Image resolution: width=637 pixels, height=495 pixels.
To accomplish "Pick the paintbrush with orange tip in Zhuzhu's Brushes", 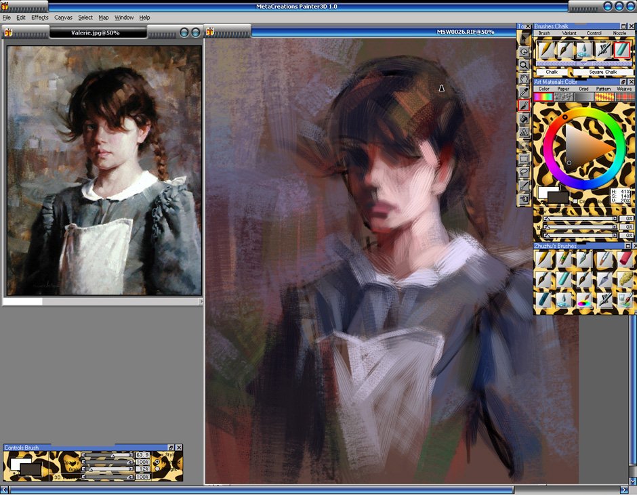I will (x=604, y=259).
